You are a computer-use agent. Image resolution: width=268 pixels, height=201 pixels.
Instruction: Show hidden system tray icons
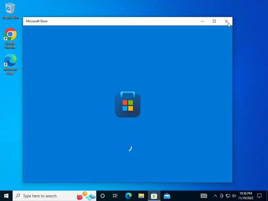click(x=215, y=196)
